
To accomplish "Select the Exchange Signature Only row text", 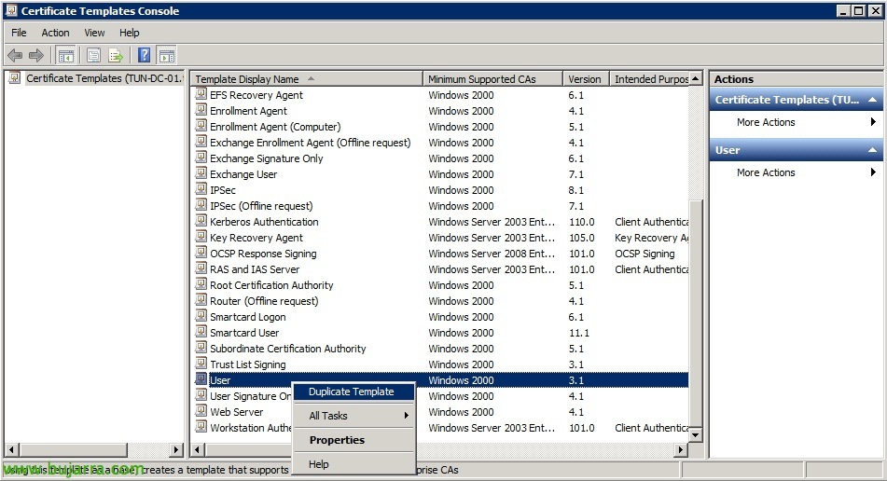I will pyautogui.click(x=267, y=158).
